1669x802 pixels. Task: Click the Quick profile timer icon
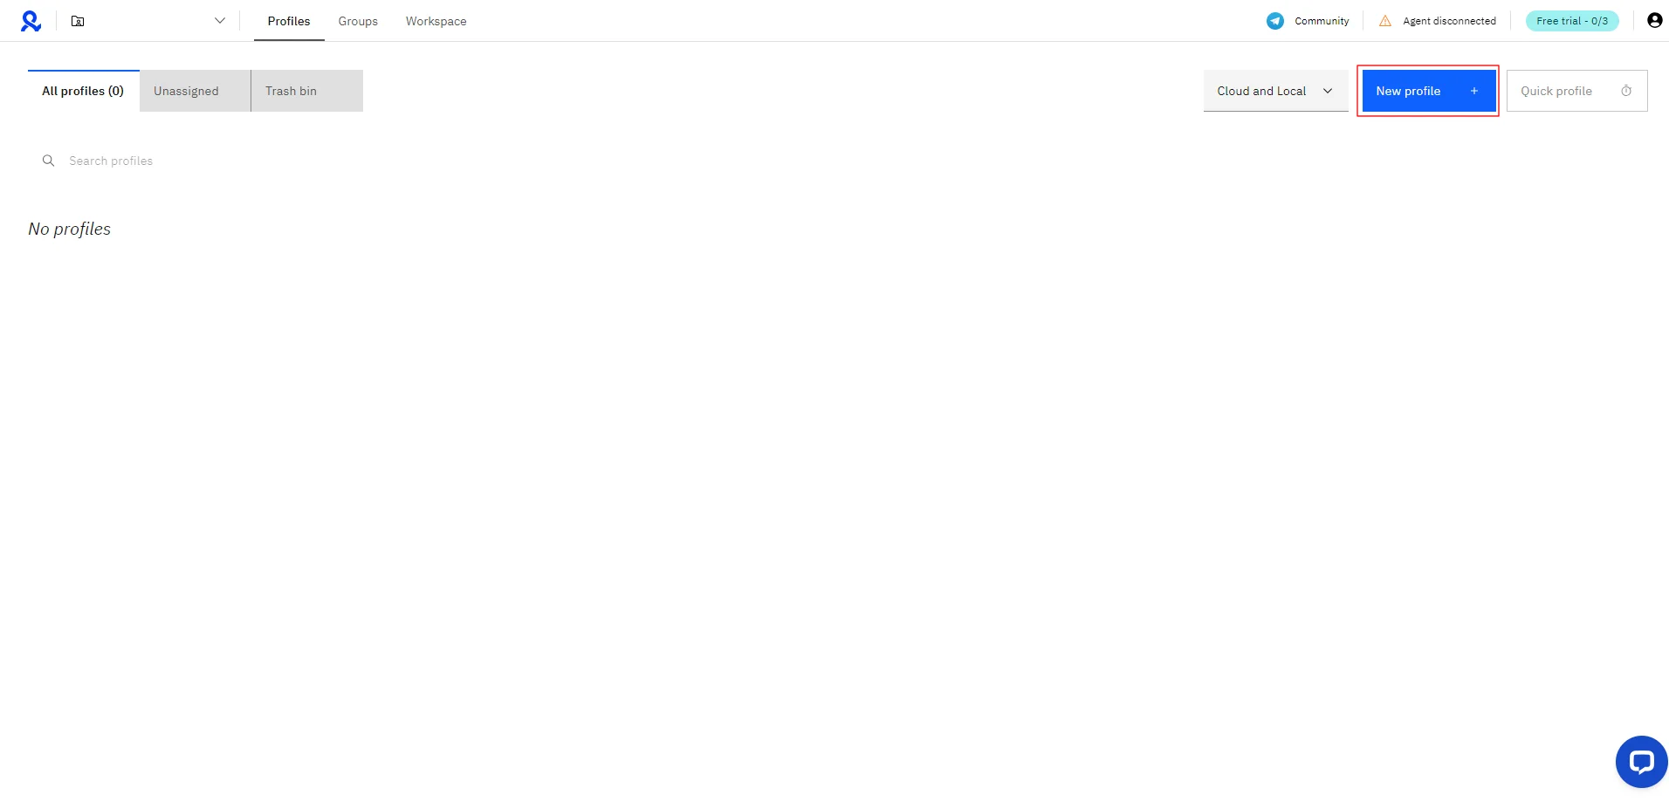pos(1626,91)
